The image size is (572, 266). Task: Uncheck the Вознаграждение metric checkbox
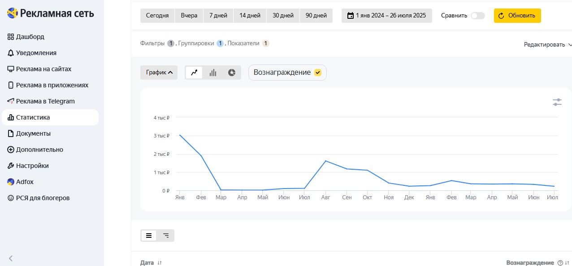click(x=318, y=73)
